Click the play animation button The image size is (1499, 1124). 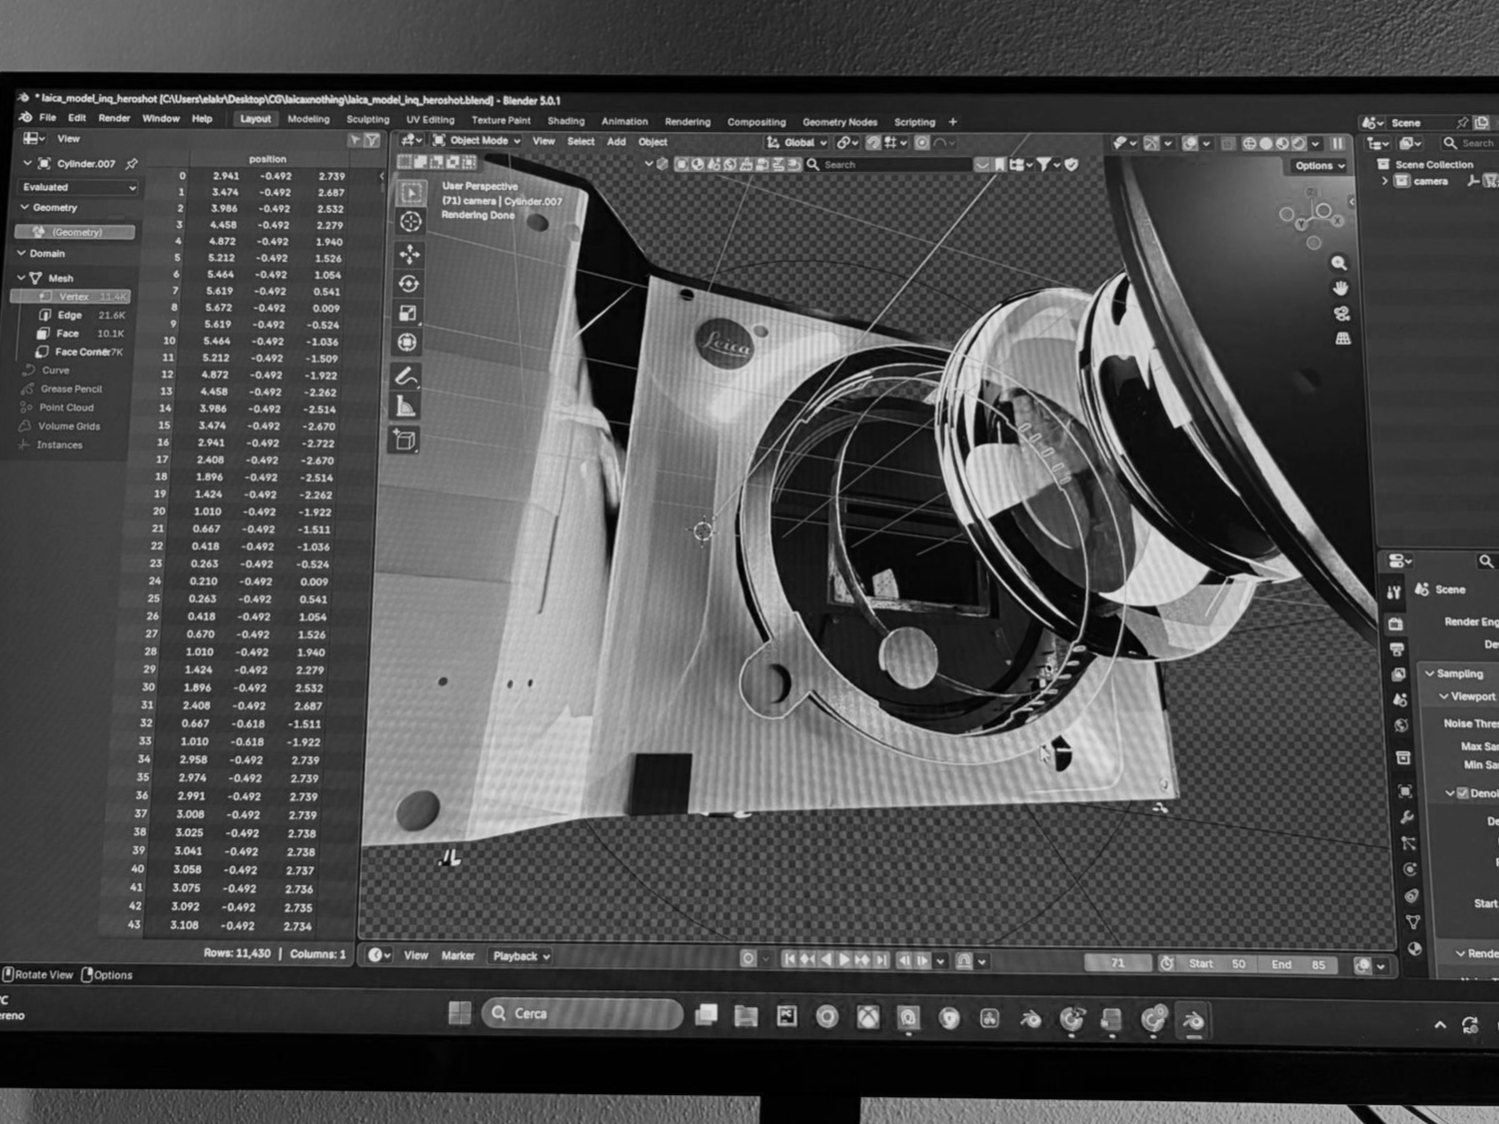click(x=844, y=959)
